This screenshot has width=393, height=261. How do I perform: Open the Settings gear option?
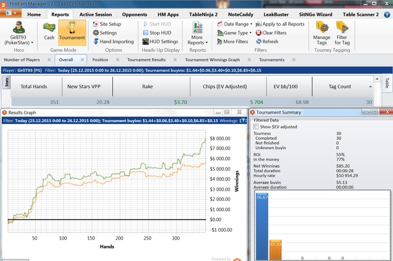click(105, 33)
